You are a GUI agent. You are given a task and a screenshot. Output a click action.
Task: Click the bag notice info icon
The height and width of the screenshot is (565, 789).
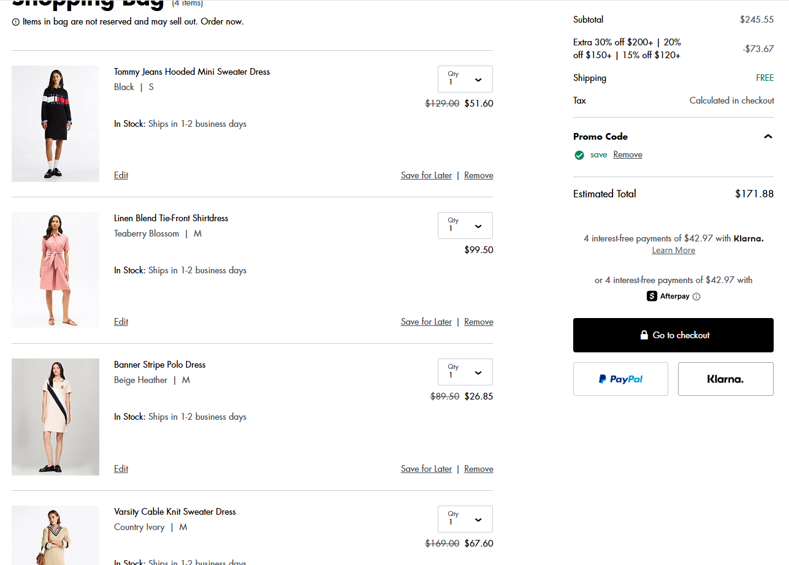coord(15,22)
